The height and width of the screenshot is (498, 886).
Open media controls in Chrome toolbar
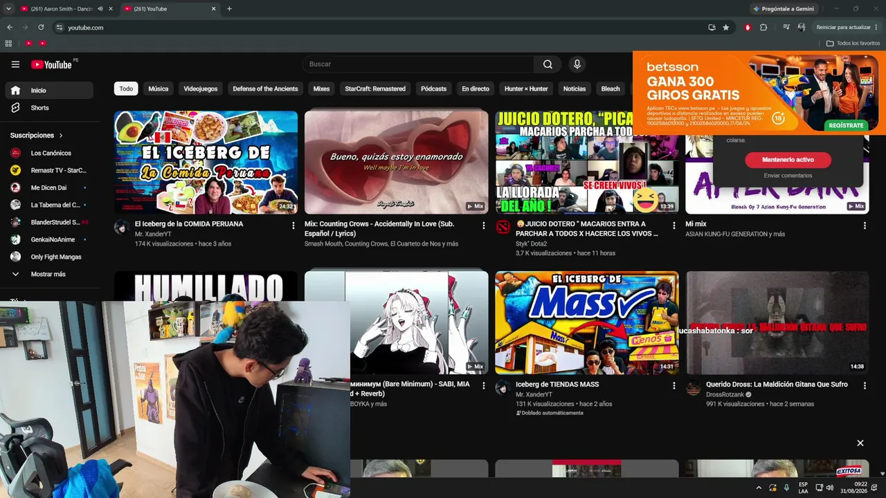786,28
